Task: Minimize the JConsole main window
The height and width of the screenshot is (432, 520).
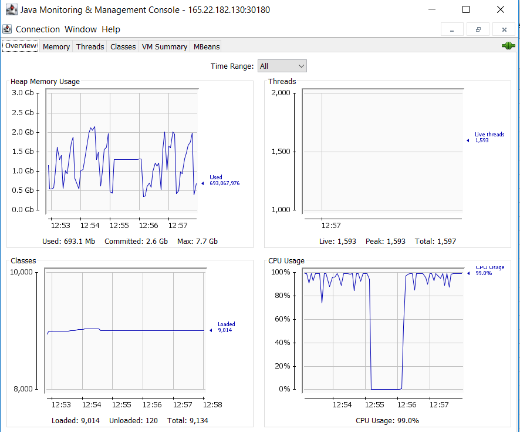Action: pyautogui.click(x=431, y=10)
